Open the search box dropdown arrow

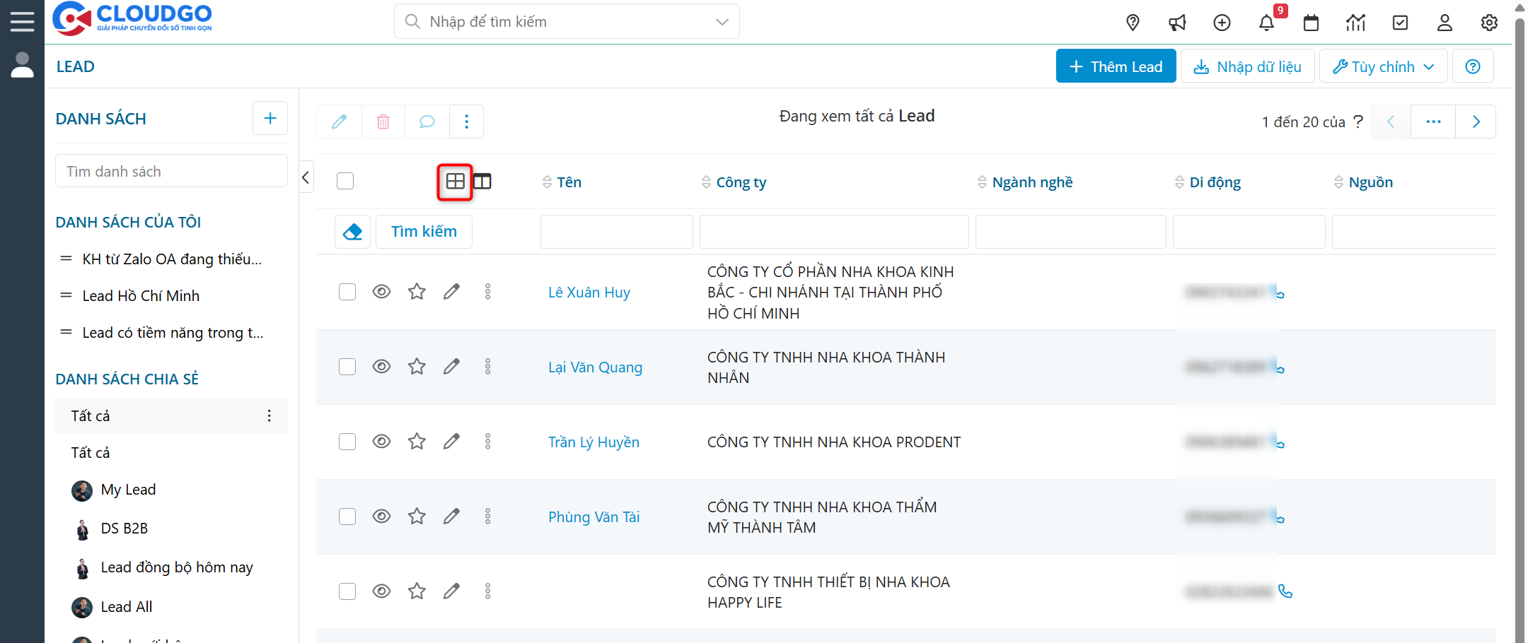[x=722, y=22]
